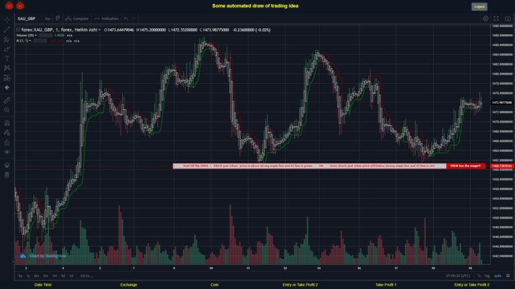
Task: Click the Date Time column header
Action: pos(43,285)
